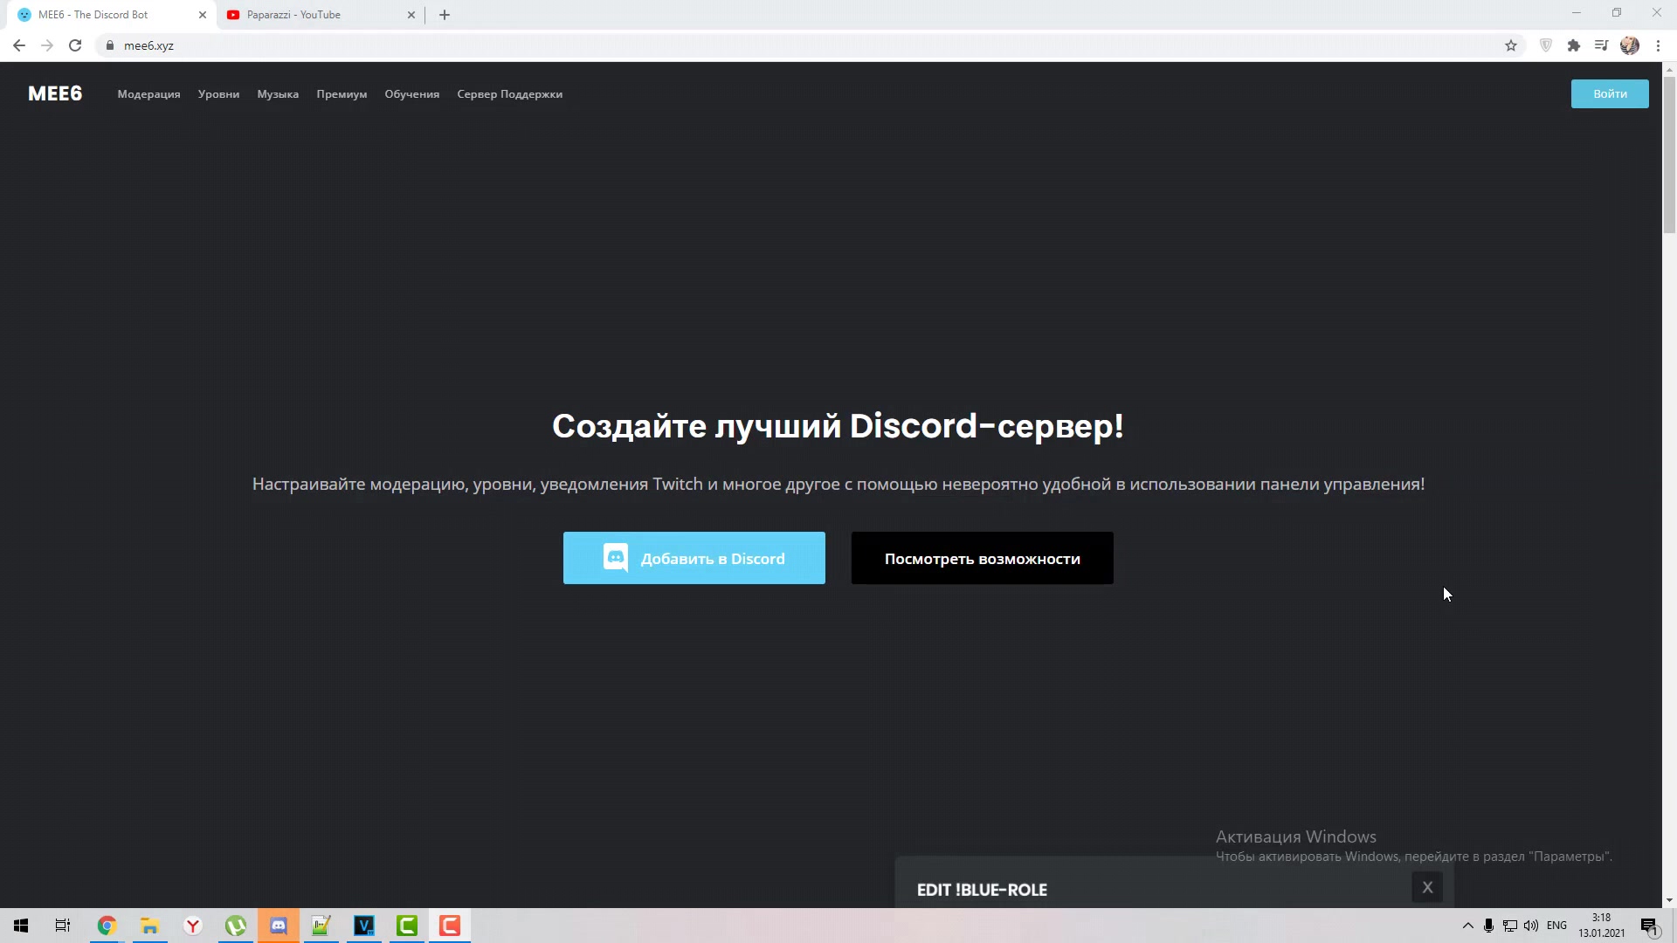
Task: Open the Сервер Поддержки link
Action: click(509, 94)
